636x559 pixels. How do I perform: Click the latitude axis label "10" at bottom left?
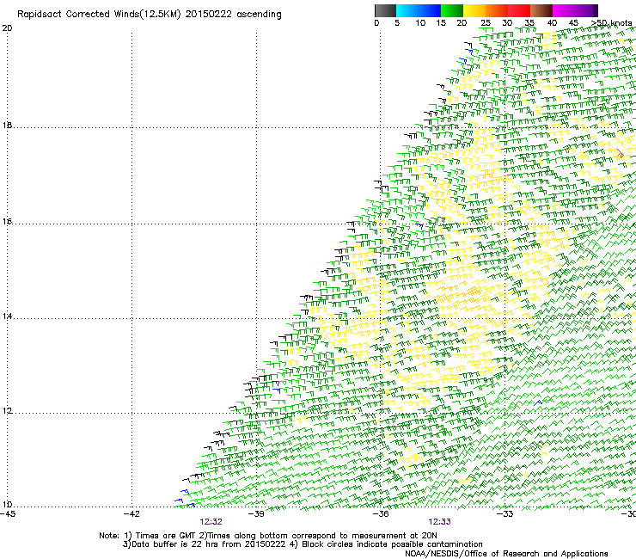pyautogui.click(x=7, y=505)
